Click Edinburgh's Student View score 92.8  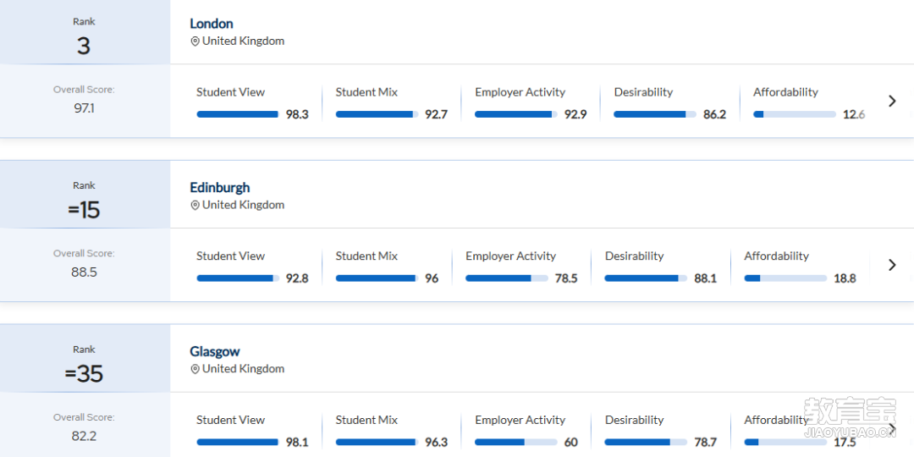(x=297, y=278)
